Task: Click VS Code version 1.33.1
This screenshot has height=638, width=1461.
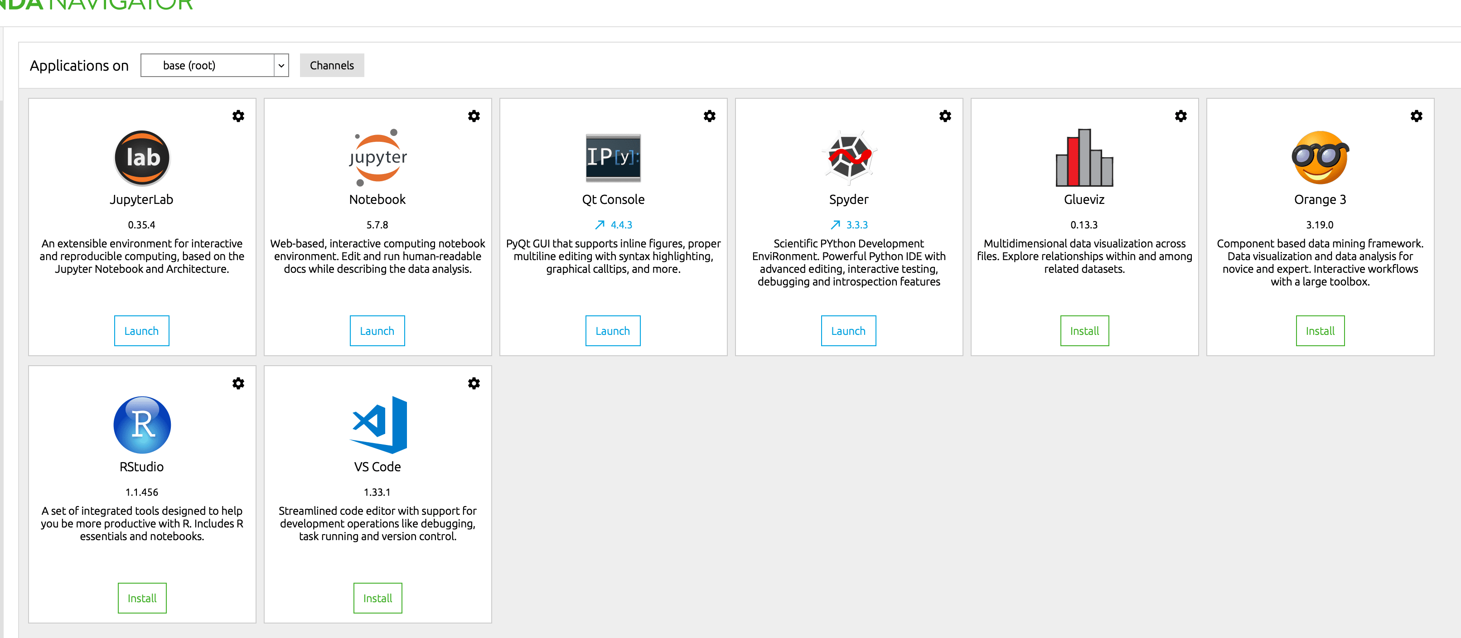Action: coord(378,492)
